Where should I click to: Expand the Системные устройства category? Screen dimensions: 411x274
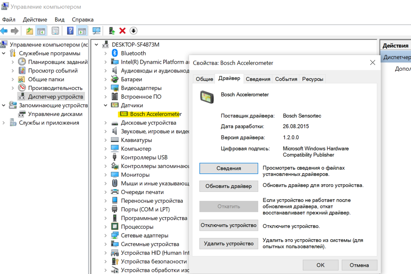105,244
